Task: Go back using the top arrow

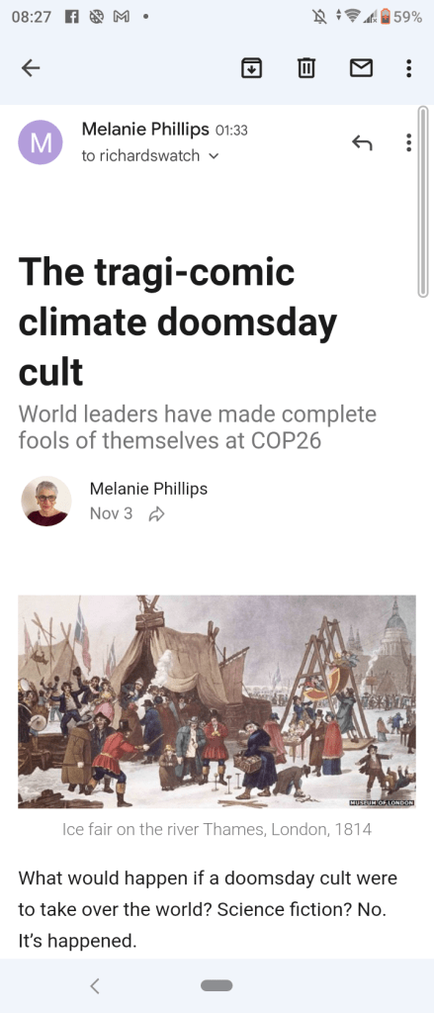Action: [x=31, y=68]
